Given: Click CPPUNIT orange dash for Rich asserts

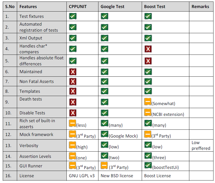Looking at the screenshot, I should point(73,123).
